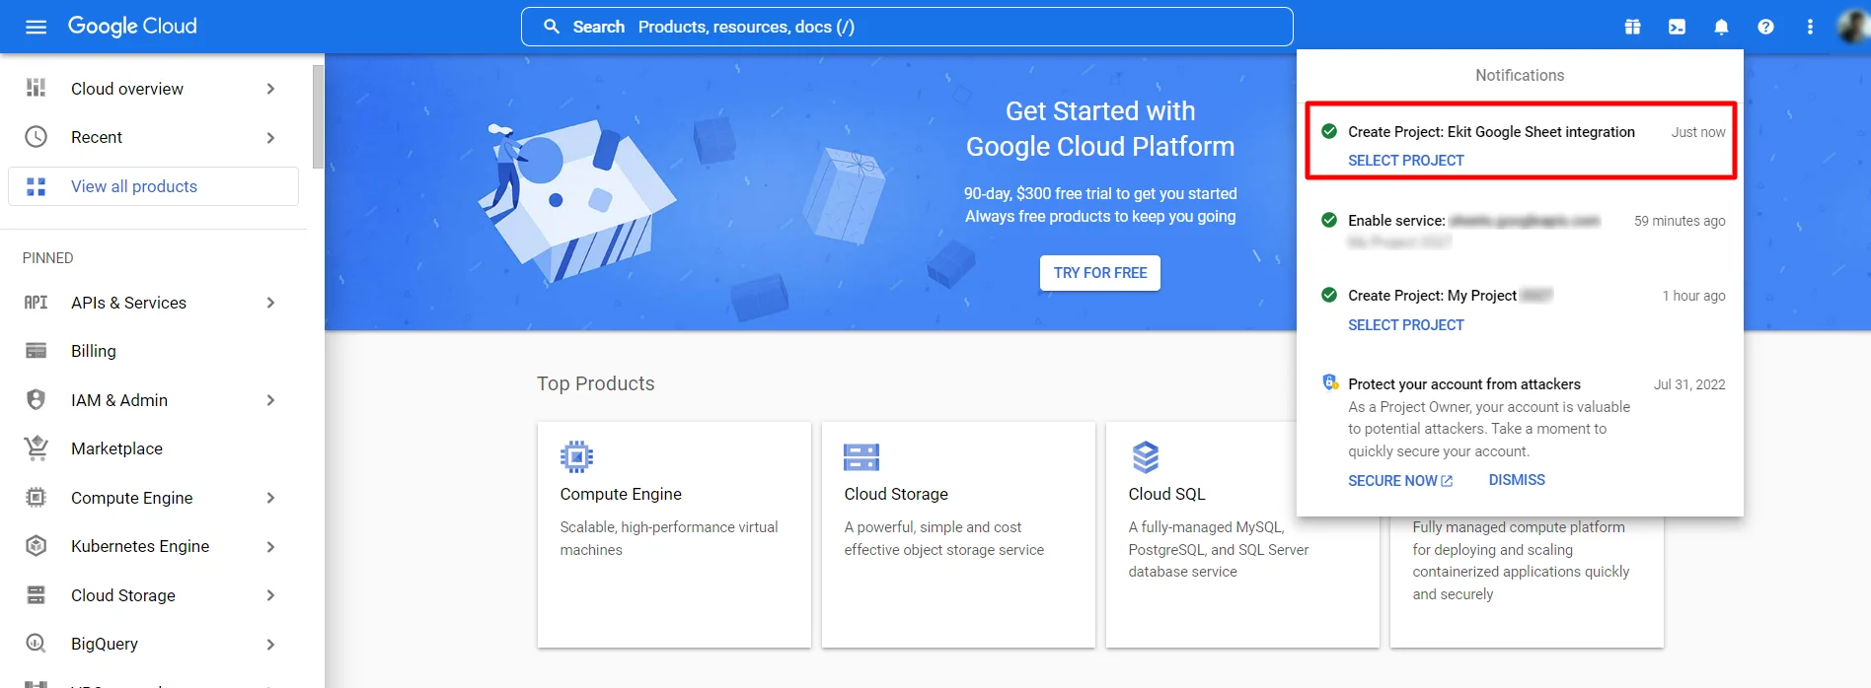The width and height of the screenshot is (1871, 688).
Task: Click the Notifications panel heading
Action: tap(1520, 75)
